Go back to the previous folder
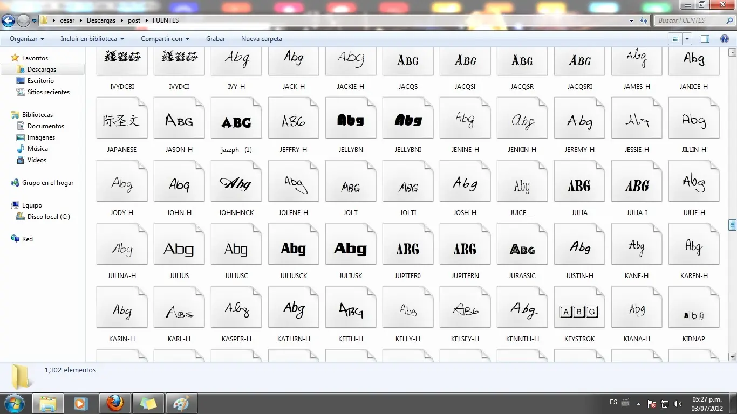The width and height of the screenshot is (737, 414). point(8,20)
